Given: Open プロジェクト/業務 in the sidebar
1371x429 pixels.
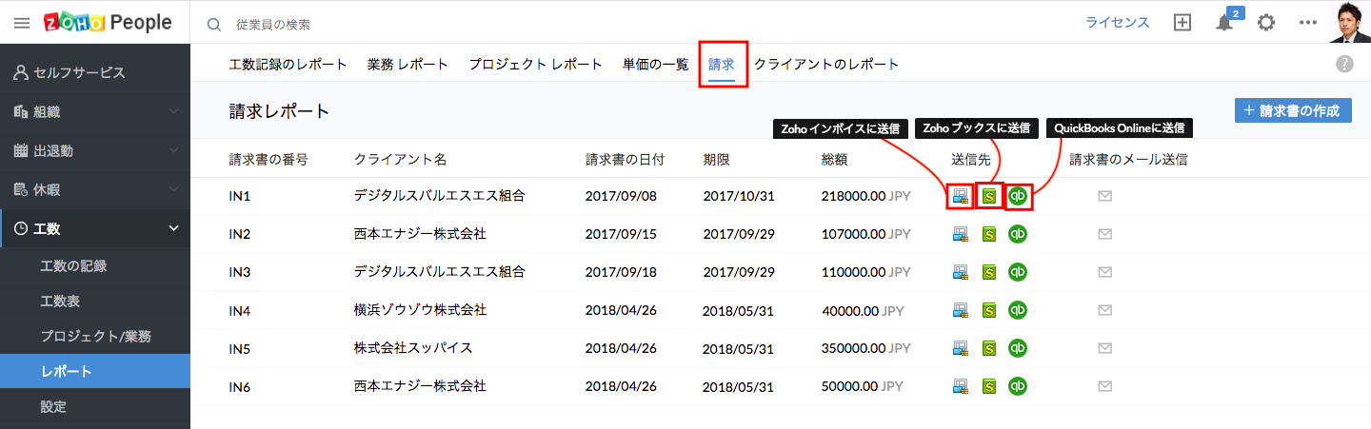Looking at the screenshot, I should pyautogui.click(x=95, y=336).
